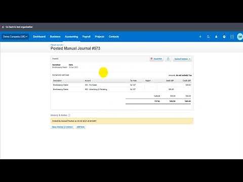The height and width of the screenshot is (182, 243).
Task: Click the Tax Rate column header
Action: click(x=133, y=80)
